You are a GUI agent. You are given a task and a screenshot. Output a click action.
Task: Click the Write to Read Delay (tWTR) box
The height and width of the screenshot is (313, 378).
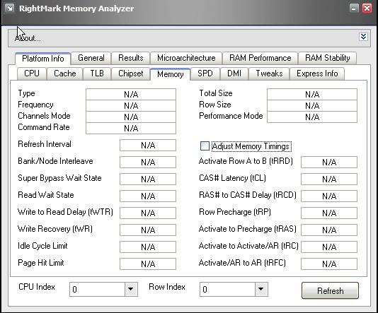[148, 213]
